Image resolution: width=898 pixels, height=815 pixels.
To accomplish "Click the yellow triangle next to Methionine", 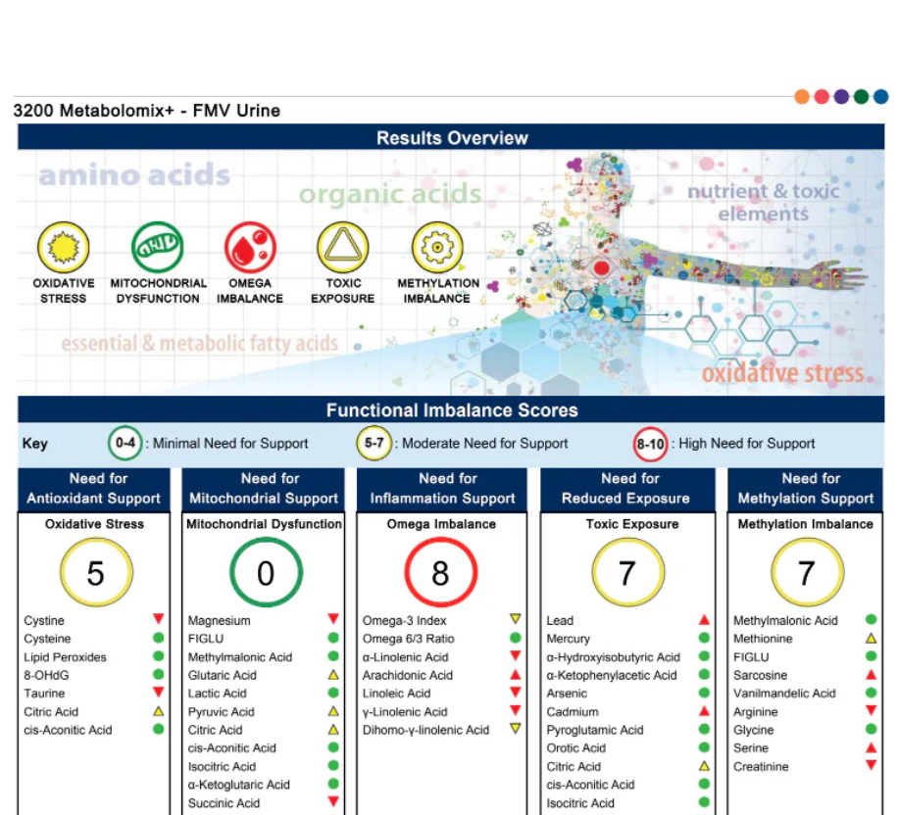I will click(x=871, y=639).
